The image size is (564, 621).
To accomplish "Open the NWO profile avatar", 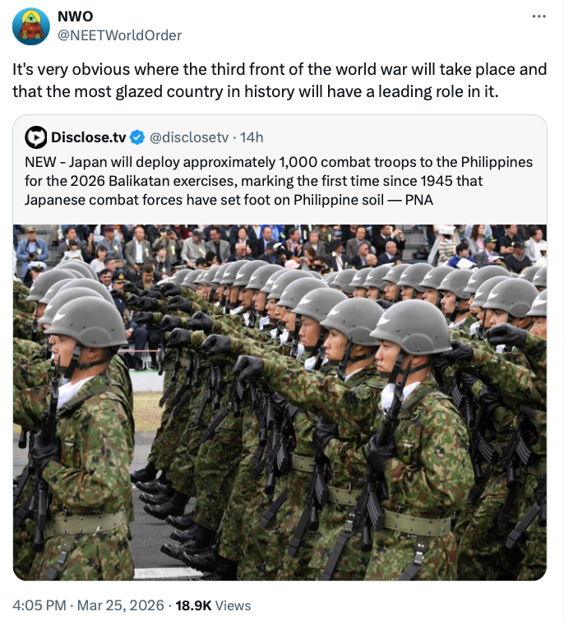I will pos(31,26).
